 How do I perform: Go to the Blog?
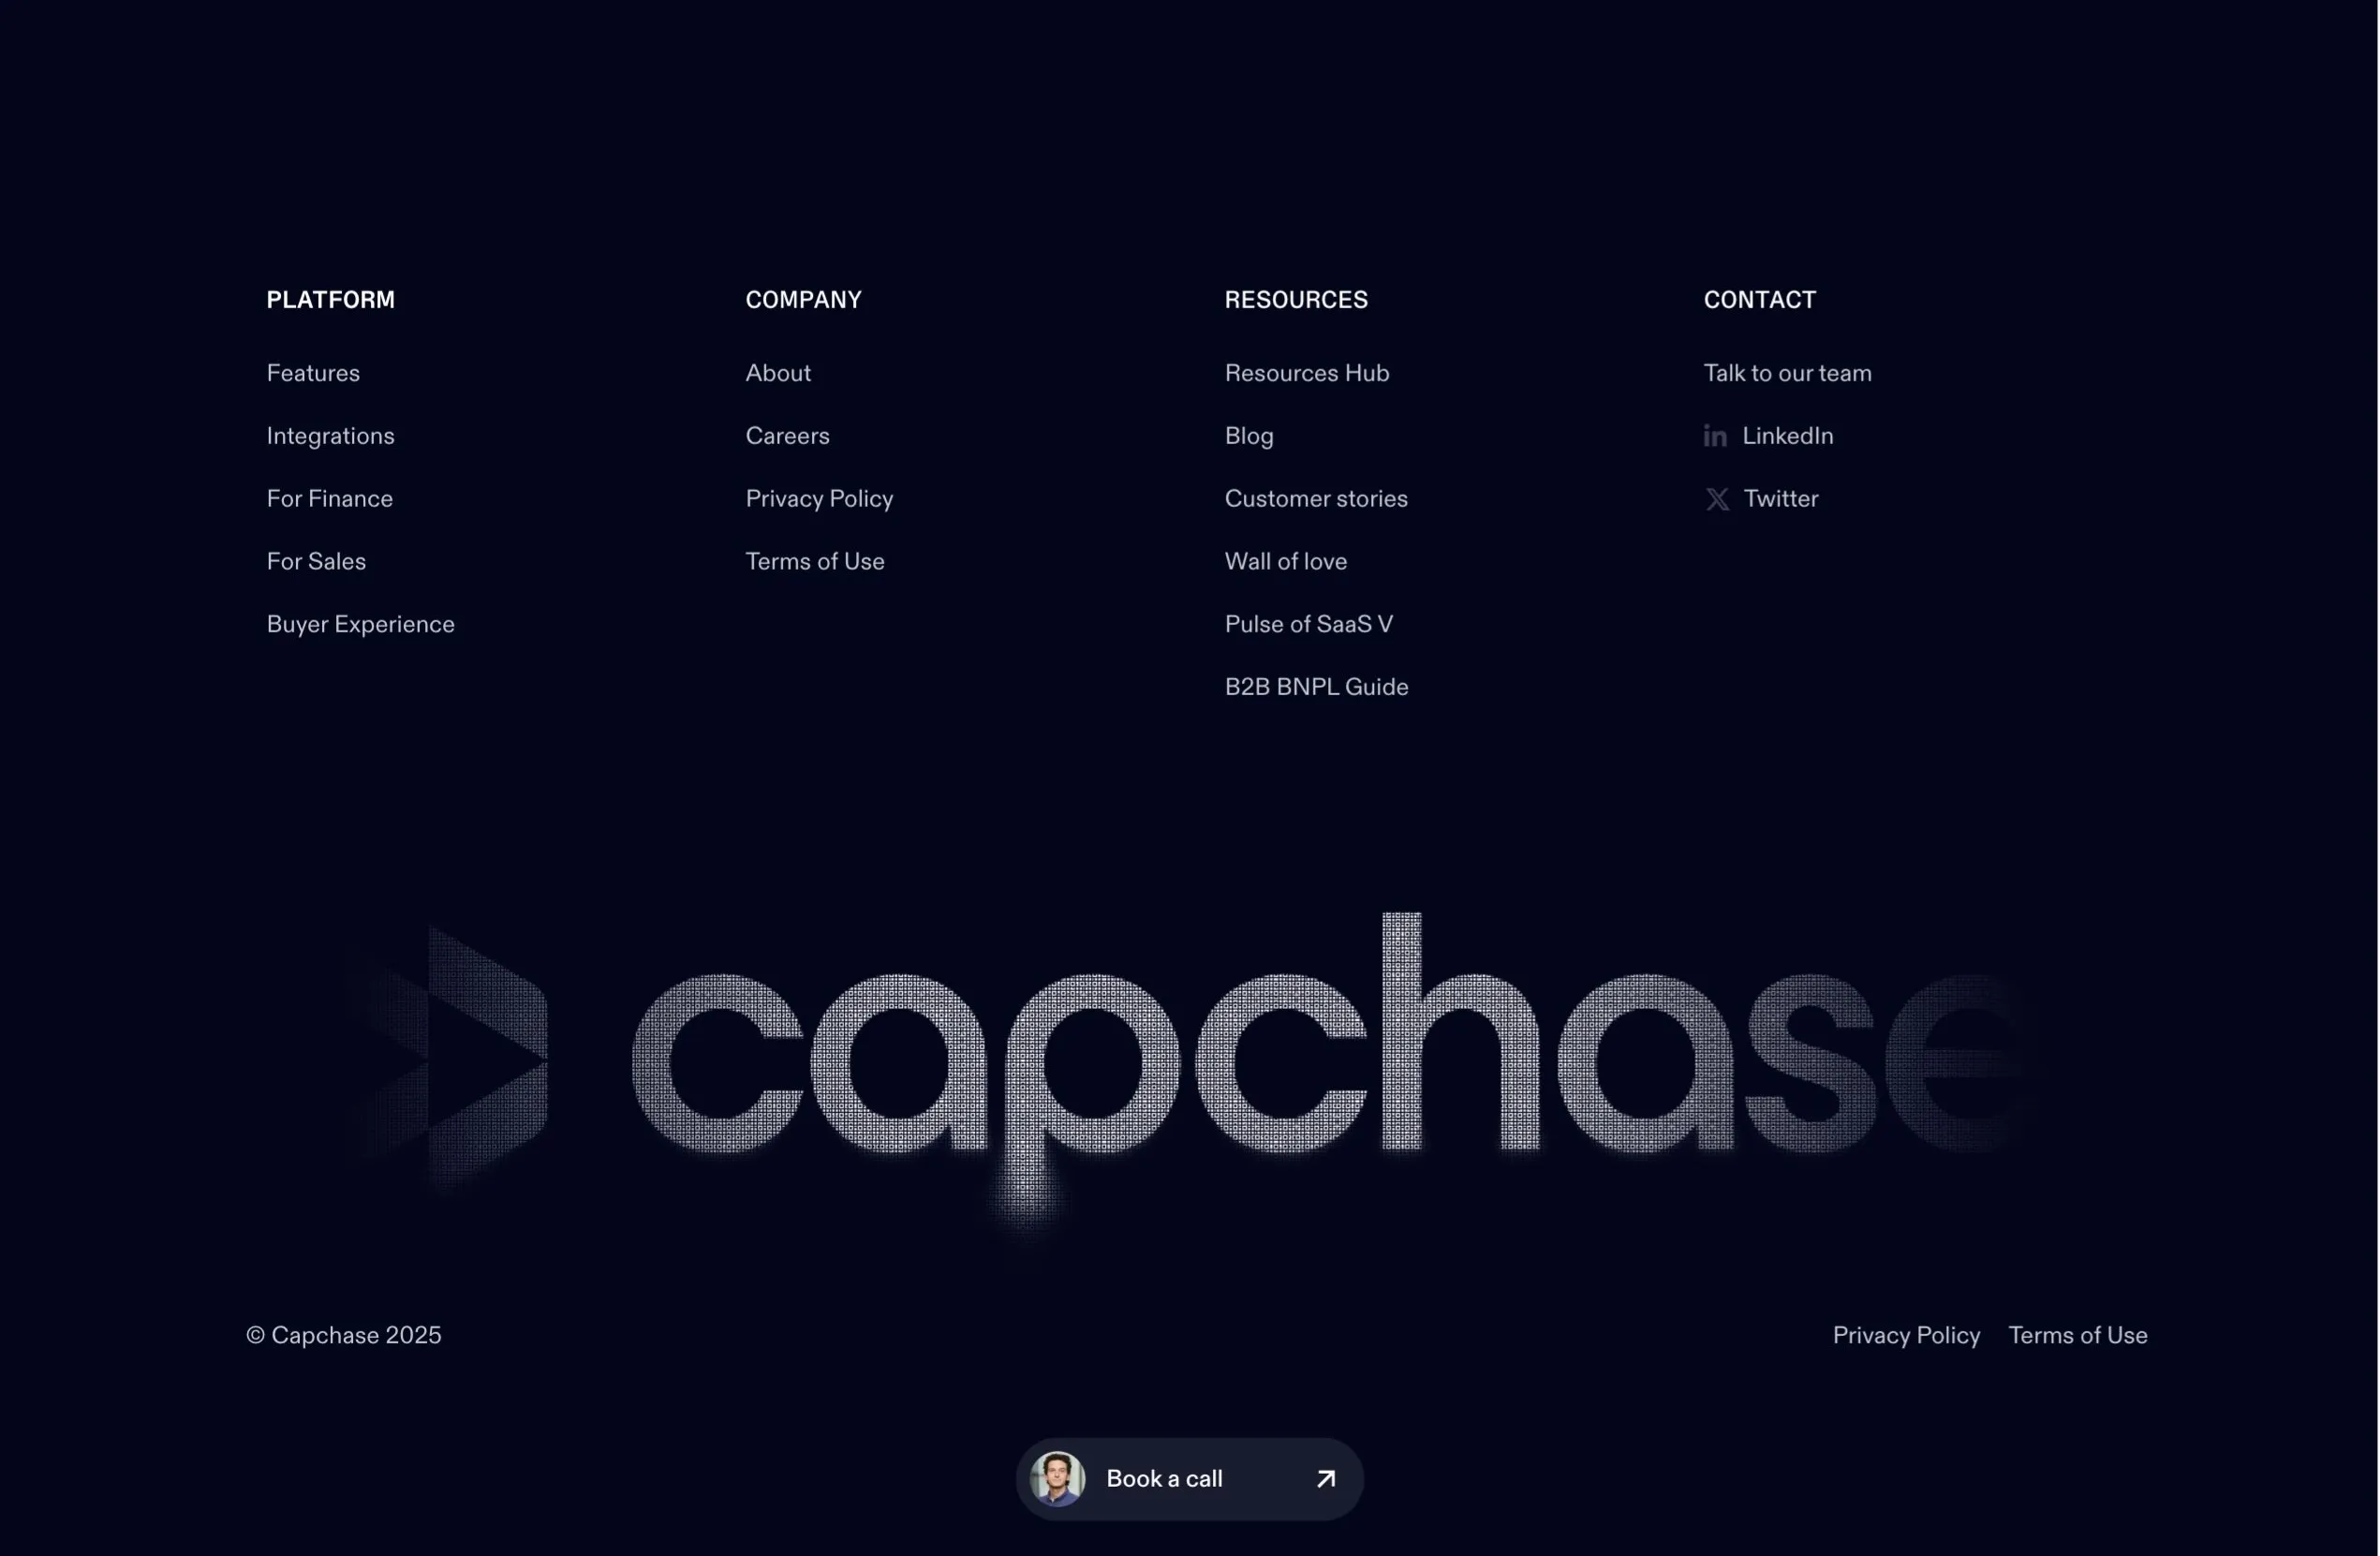pyautogui.click(x=1249, y=436)
